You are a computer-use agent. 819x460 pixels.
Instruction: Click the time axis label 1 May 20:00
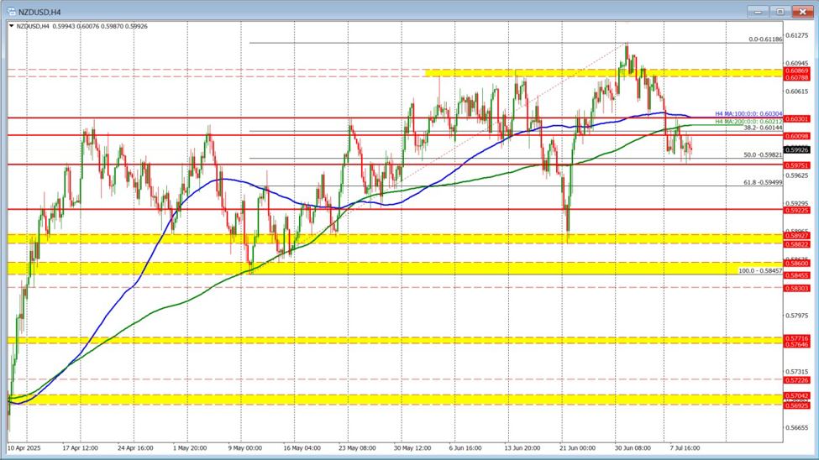click(190, 448)
